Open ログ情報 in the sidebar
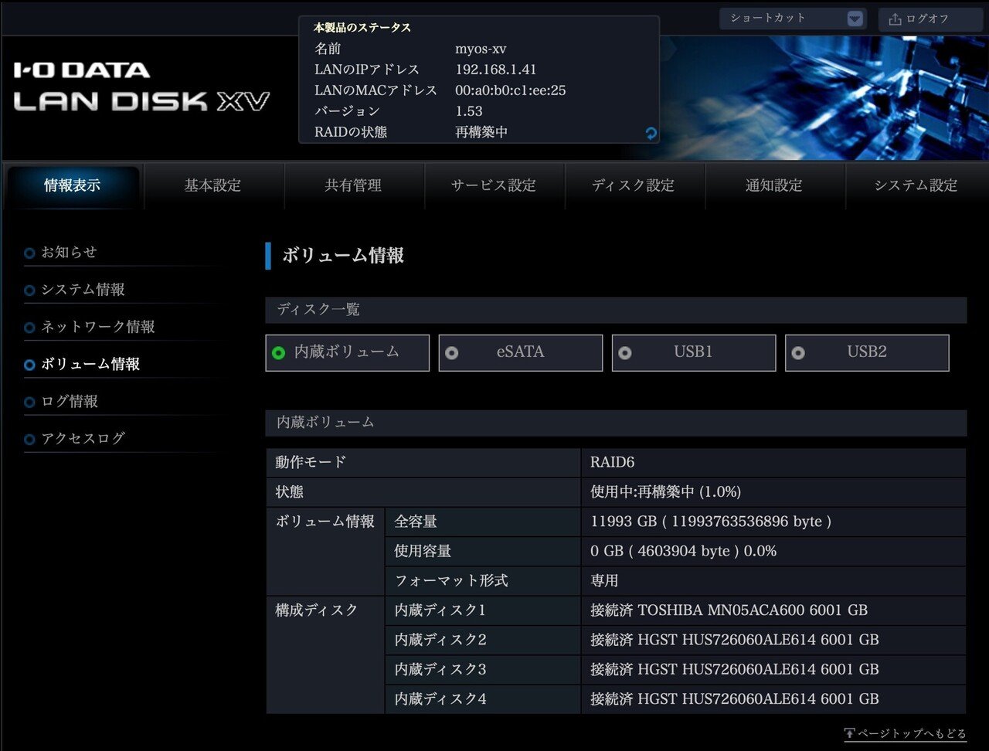Screen dimensions: 989x751 click(x=70, y=401)
